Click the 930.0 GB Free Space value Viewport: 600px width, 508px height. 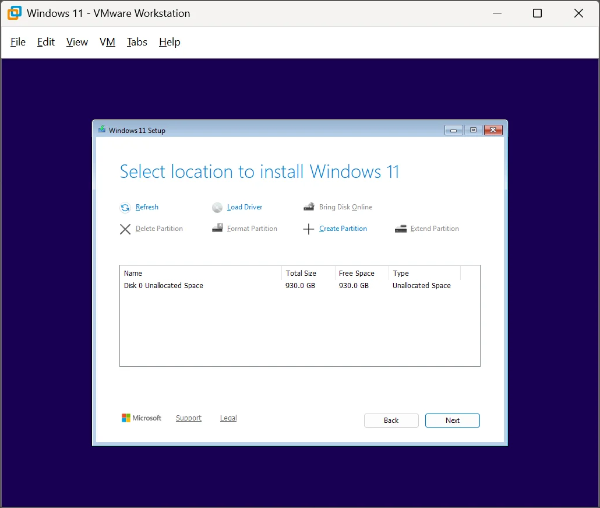(354, 285)
